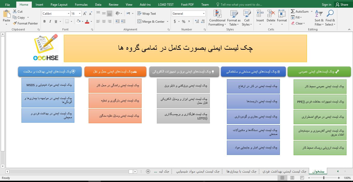Activate the Format Painter brush
Image resolution: width=353 pixels, height=182 pixels.
tap(15, 23)
